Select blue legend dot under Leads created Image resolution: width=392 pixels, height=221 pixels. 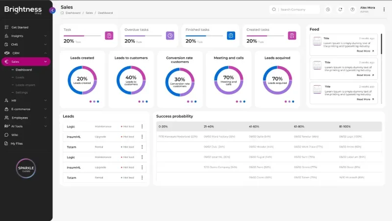(98, 101)
